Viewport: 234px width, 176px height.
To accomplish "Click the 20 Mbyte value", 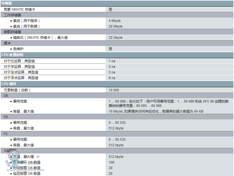I will pyautogui.click(x=116, y=26).
